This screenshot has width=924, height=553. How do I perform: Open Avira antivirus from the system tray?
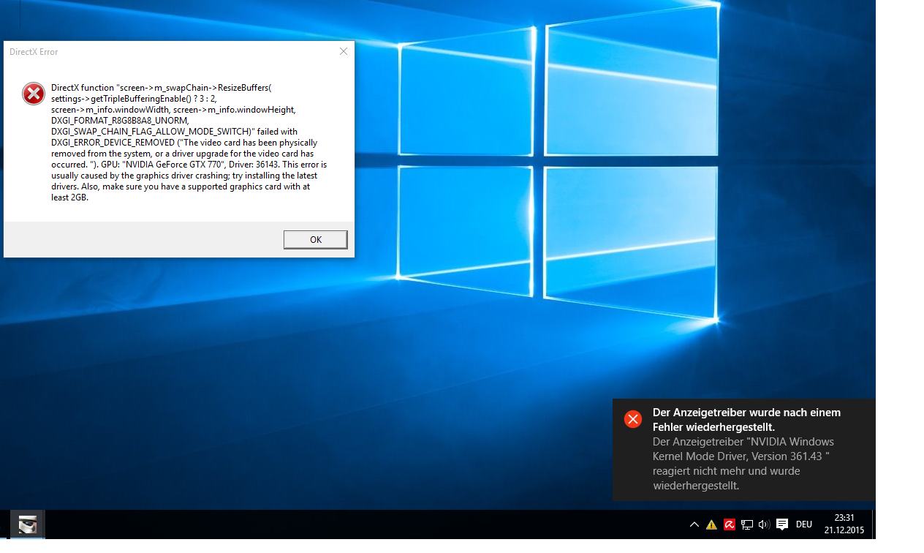point(729,524)
